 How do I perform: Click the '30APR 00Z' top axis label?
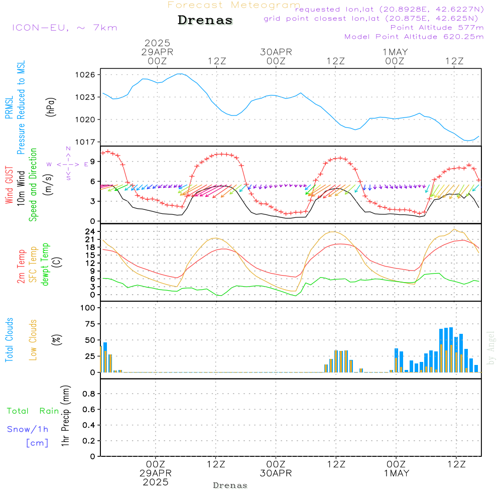[276, 56]
